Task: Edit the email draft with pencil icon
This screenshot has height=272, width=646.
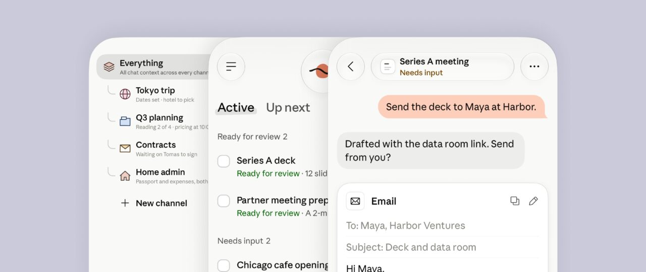Action: pos(533,201)
